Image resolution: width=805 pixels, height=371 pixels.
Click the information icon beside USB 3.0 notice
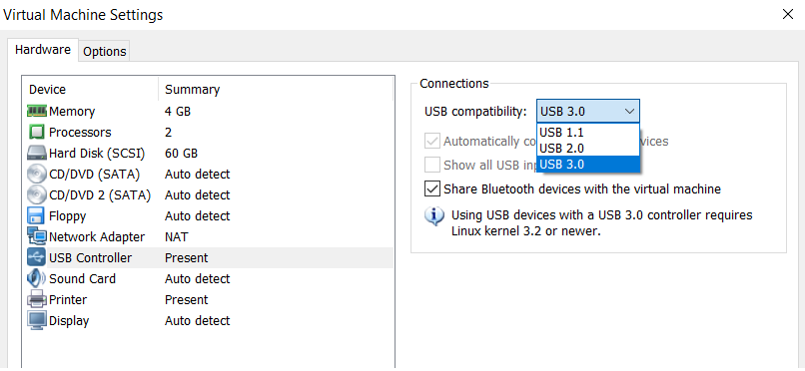(433, 216)
